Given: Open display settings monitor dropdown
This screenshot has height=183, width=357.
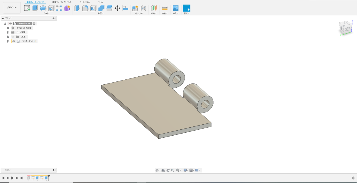Looking at the screenshot, I should pyautogui.click(x=186, y=170).
